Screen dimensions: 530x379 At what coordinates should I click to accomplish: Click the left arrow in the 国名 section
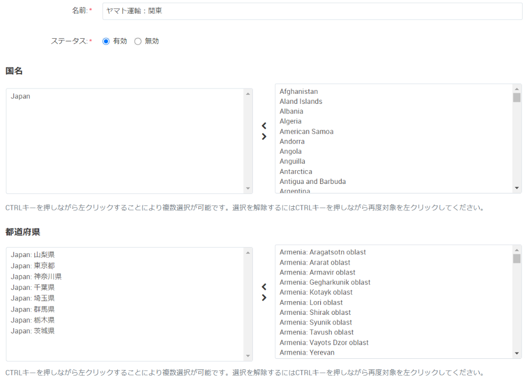point(264,126)
